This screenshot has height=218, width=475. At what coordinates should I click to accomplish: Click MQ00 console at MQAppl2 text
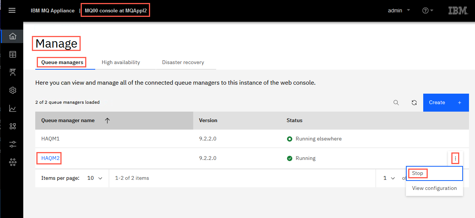click(116, 10)
